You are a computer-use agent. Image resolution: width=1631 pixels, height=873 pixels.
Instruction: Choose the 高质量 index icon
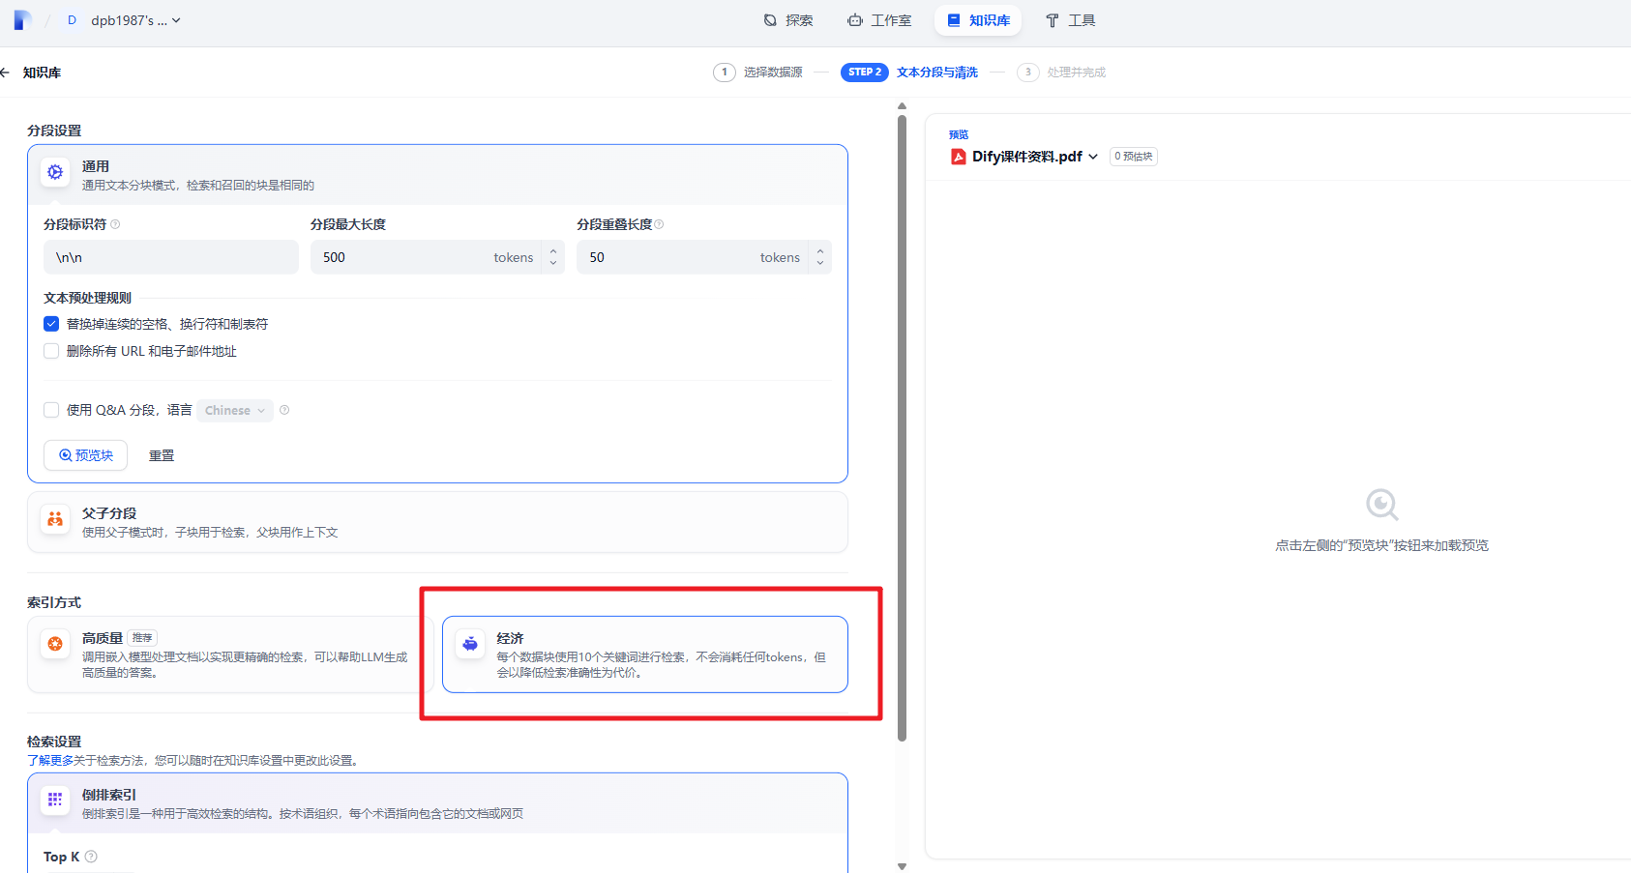coord(55,644)
